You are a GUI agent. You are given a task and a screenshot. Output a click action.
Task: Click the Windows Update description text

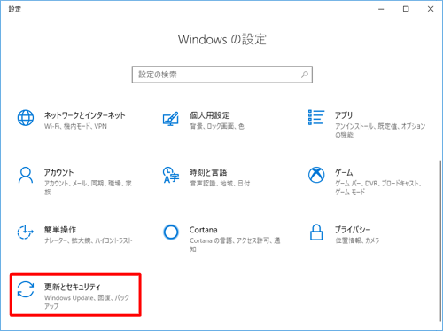click(x=87, y=302)
